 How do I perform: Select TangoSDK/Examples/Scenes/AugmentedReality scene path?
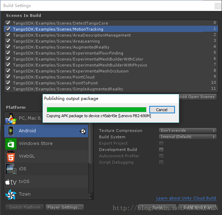(61, 47)
